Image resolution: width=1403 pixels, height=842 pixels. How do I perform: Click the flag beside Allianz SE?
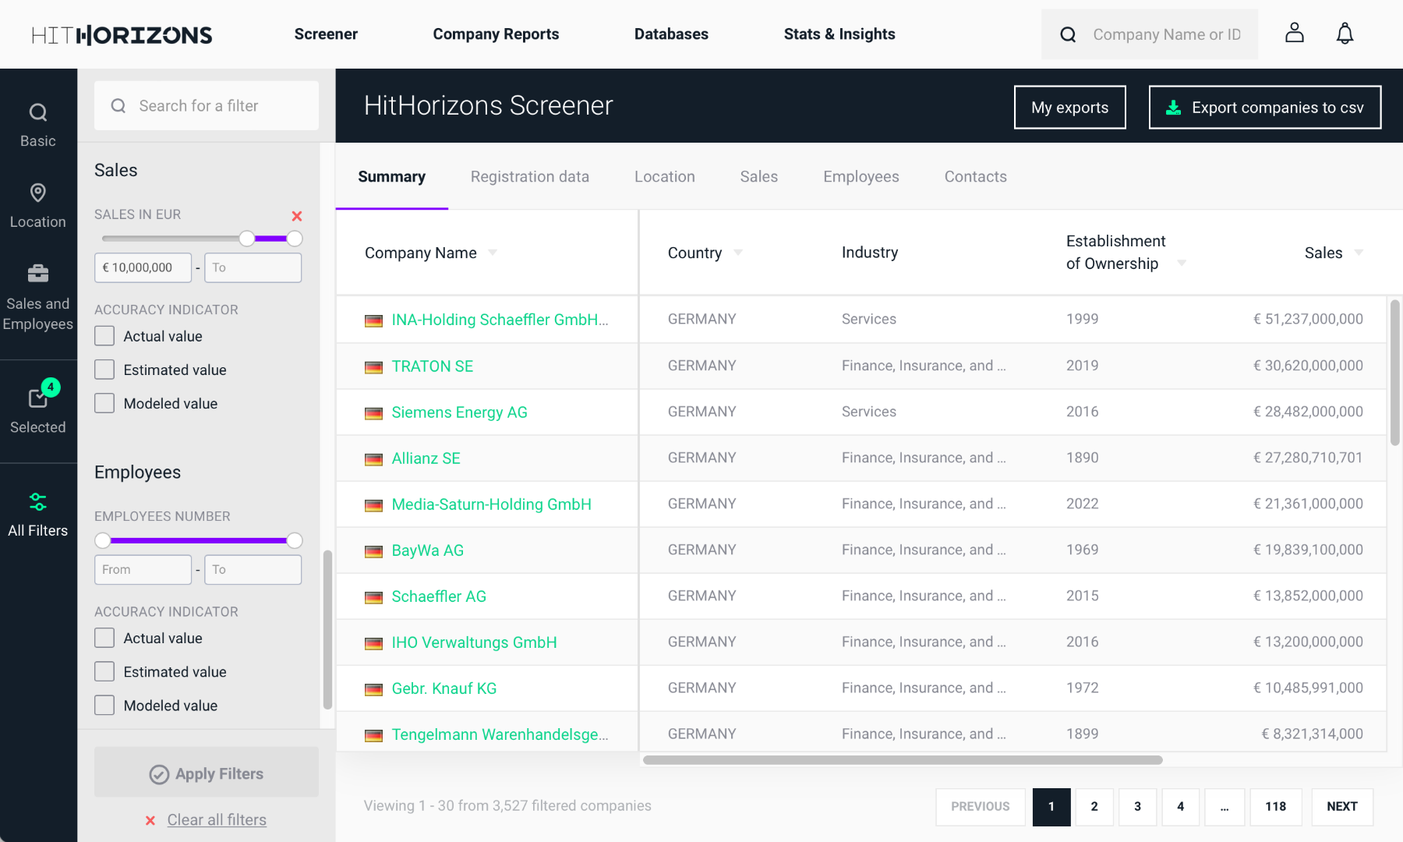tap(374, 459)
